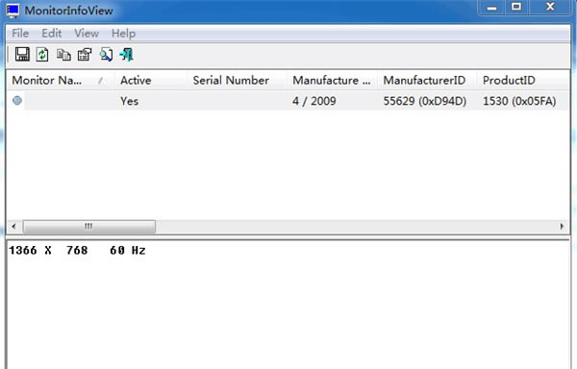Click the horizontal scrollbar thumb
577x369 pixels.
[x=89, y=227]
